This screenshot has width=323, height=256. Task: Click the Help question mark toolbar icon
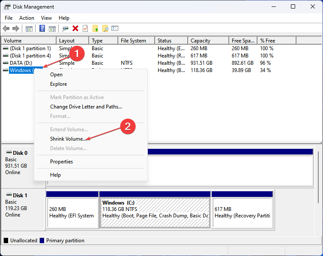click(x=42, y=28)
